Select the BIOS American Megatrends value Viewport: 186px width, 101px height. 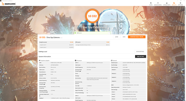tap(131, 85)
